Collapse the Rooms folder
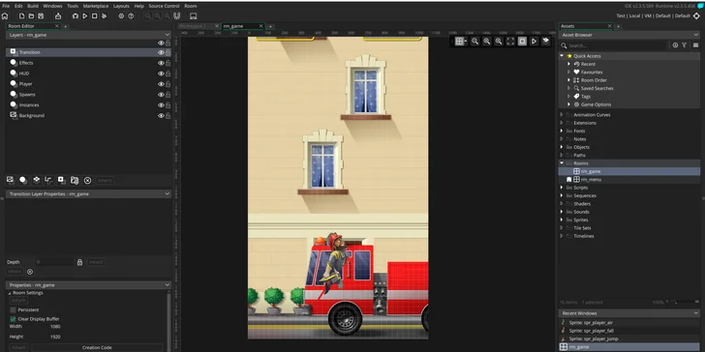This screenshot has height=352, width=705. coord(562,163)
